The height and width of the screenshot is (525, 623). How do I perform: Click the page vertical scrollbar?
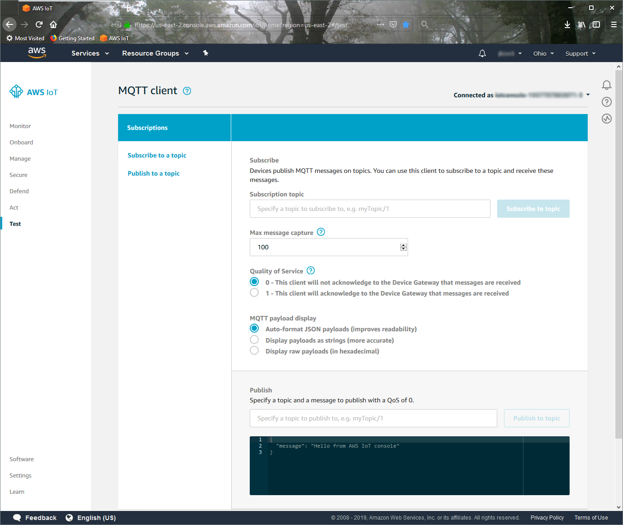point(619,254)
